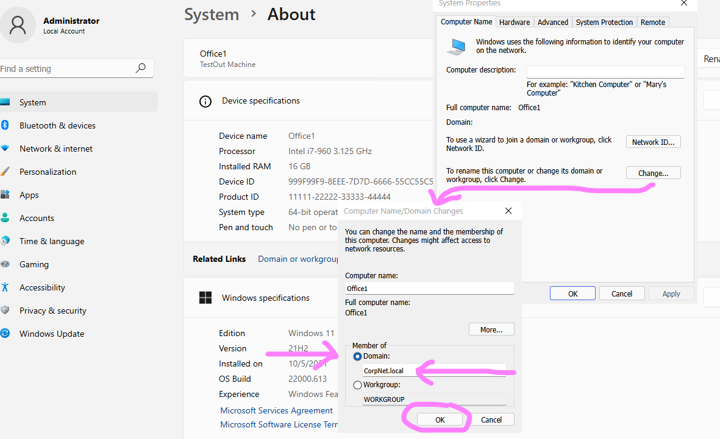Open the Domain or workgroup link
Viewport: 720px width, 439px height.
point(298,259)
